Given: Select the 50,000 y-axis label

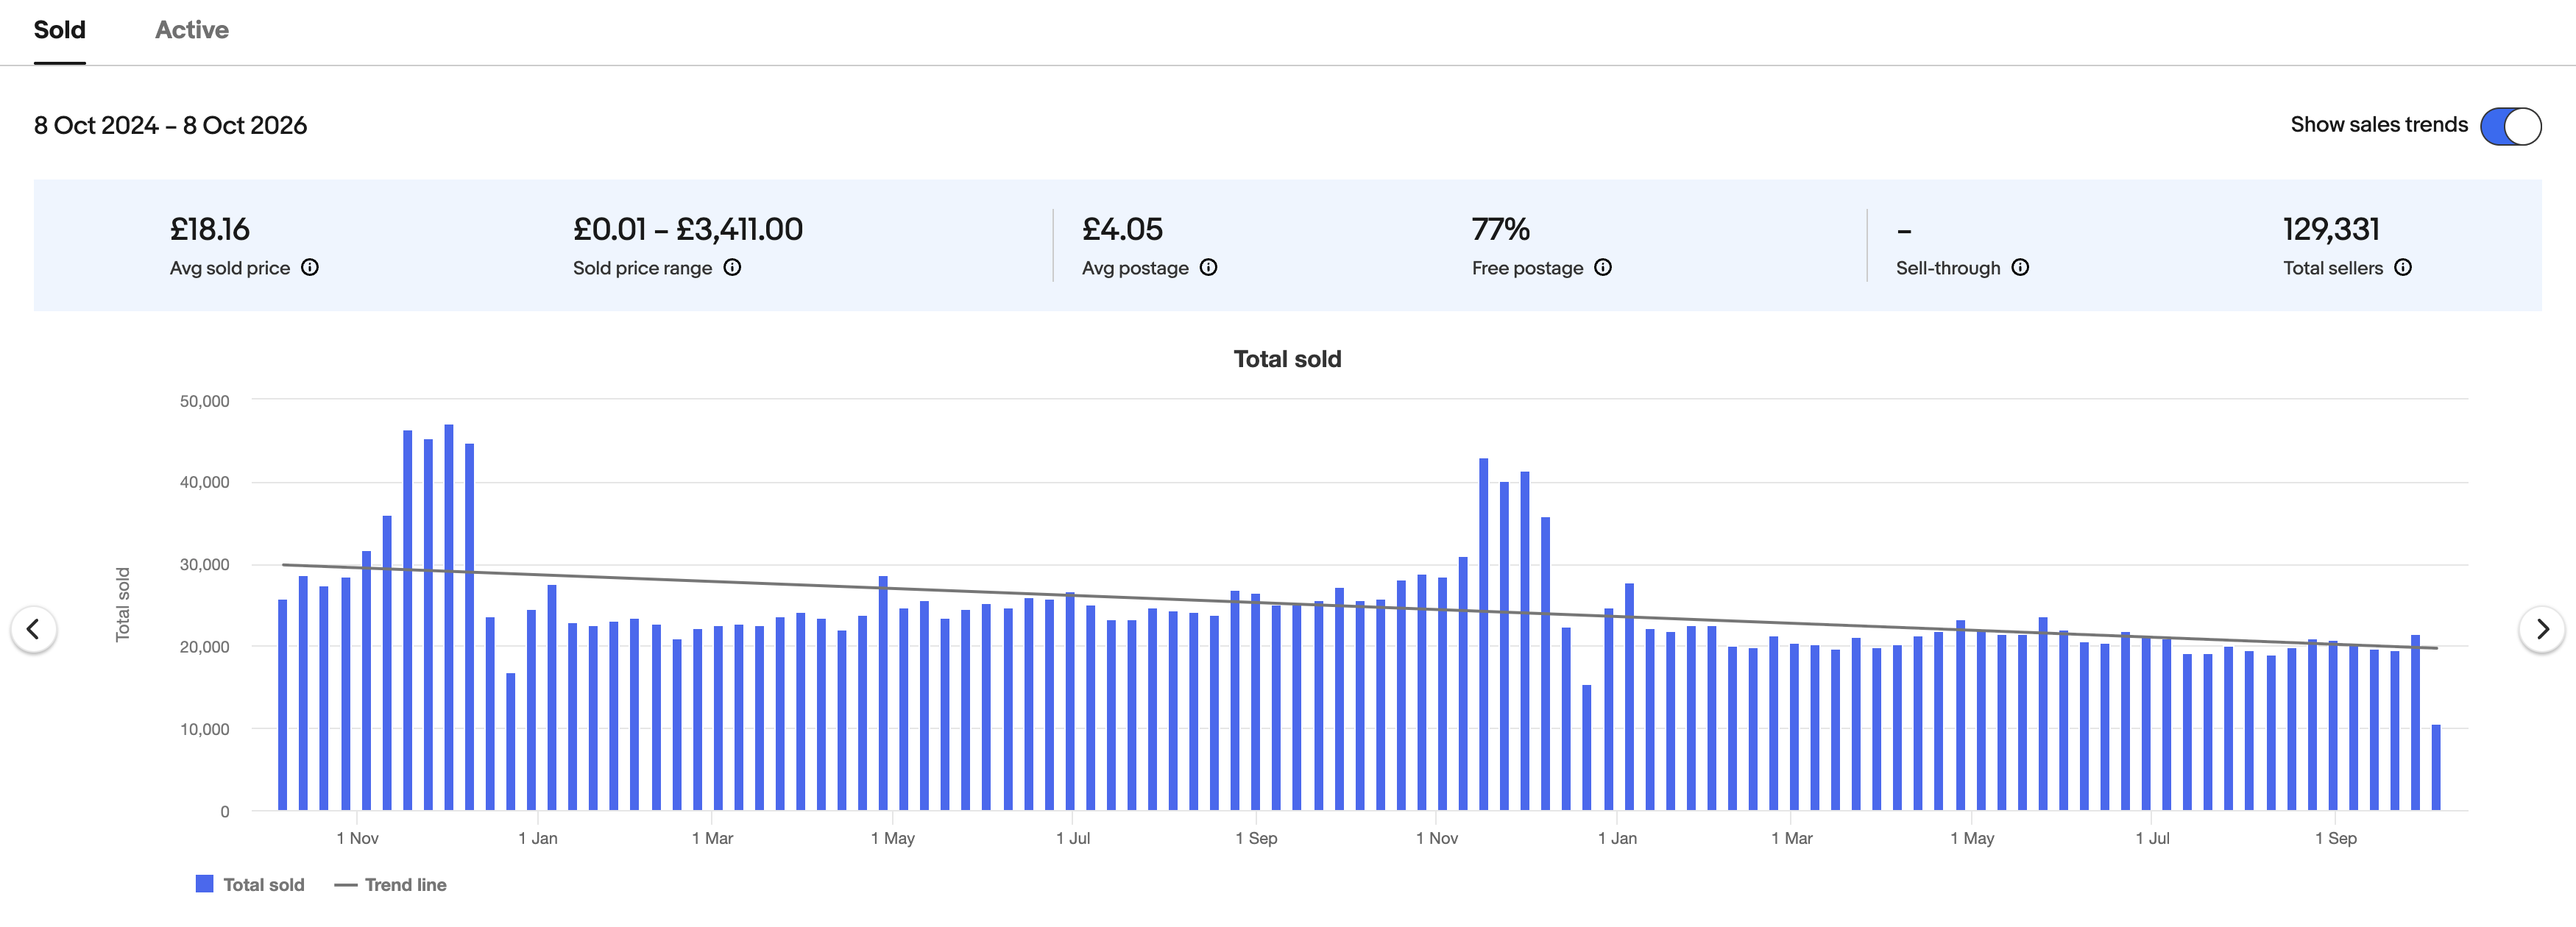Looking at the screenshot, I should pyautogui.click(x=204, y=401).
